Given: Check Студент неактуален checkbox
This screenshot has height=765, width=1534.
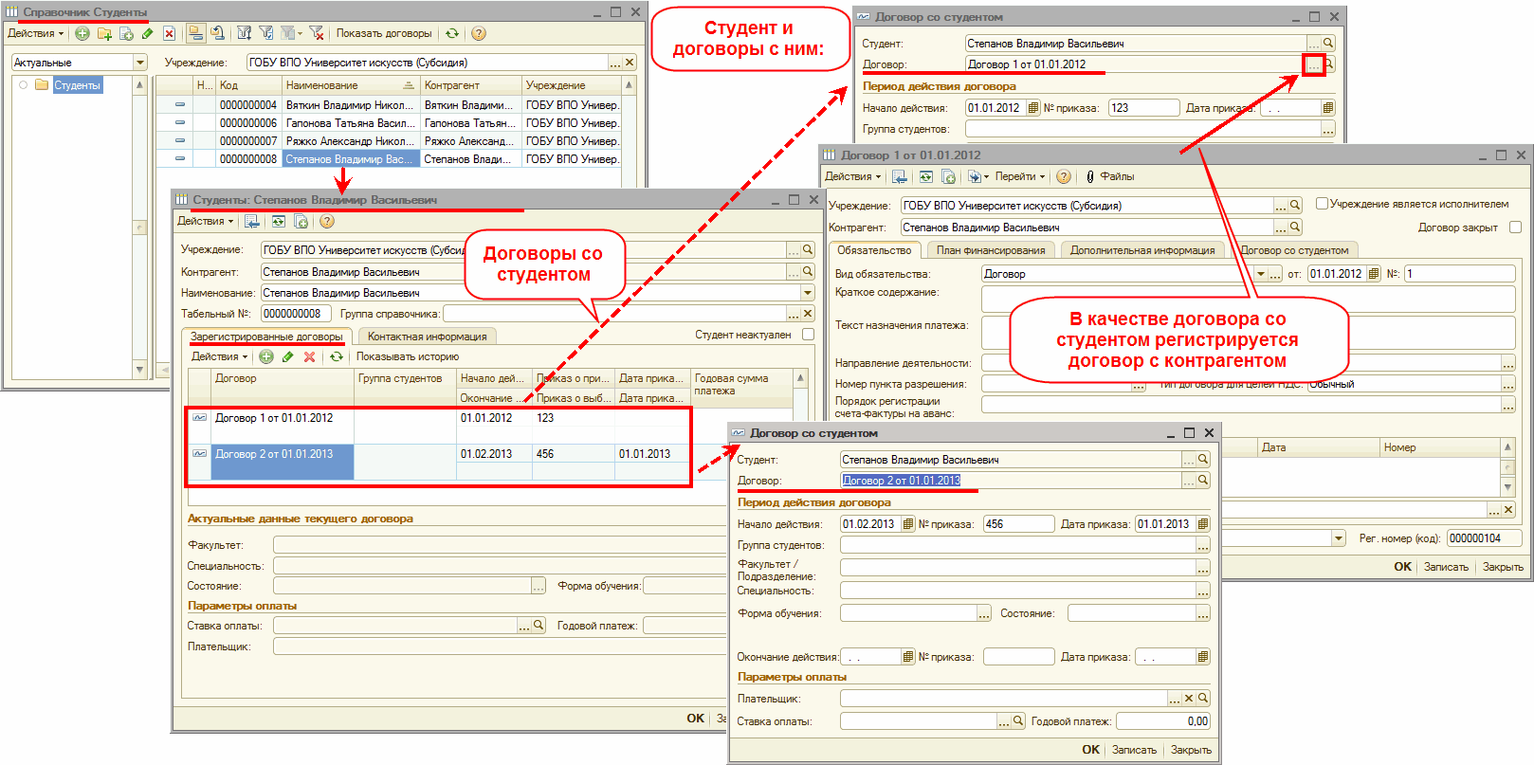Looking at the screenshot, I should click(808, 335).
